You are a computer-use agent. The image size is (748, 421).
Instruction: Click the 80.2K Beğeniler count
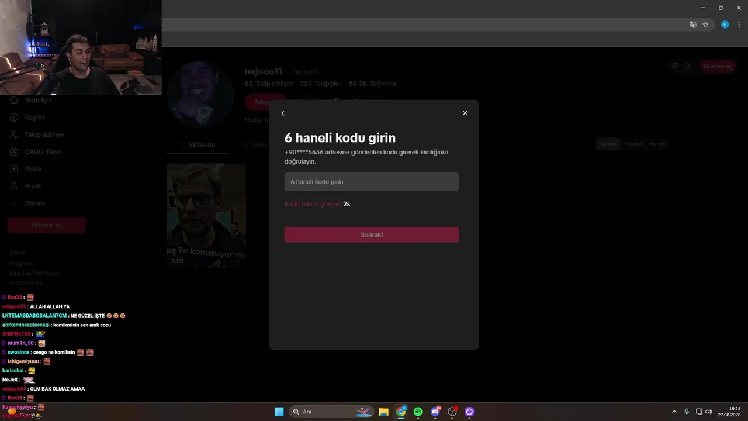[x=372, y=84]
